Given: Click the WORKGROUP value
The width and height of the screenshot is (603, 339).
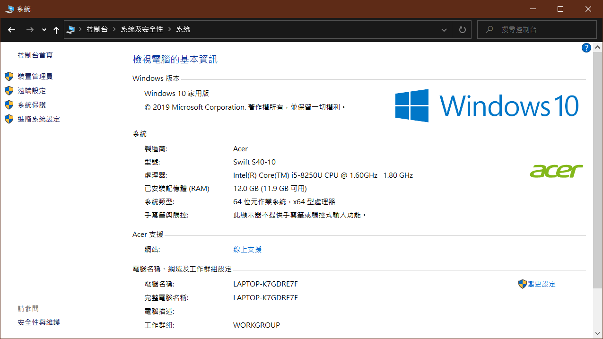Looking at the screenshot, I should coord(257,325).
